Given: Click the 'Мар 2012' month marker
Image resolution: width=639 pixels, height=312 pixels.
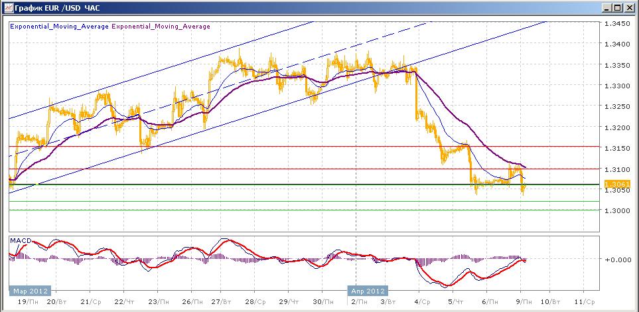Looking at the screenshot, I should click(x=31, y=291).
